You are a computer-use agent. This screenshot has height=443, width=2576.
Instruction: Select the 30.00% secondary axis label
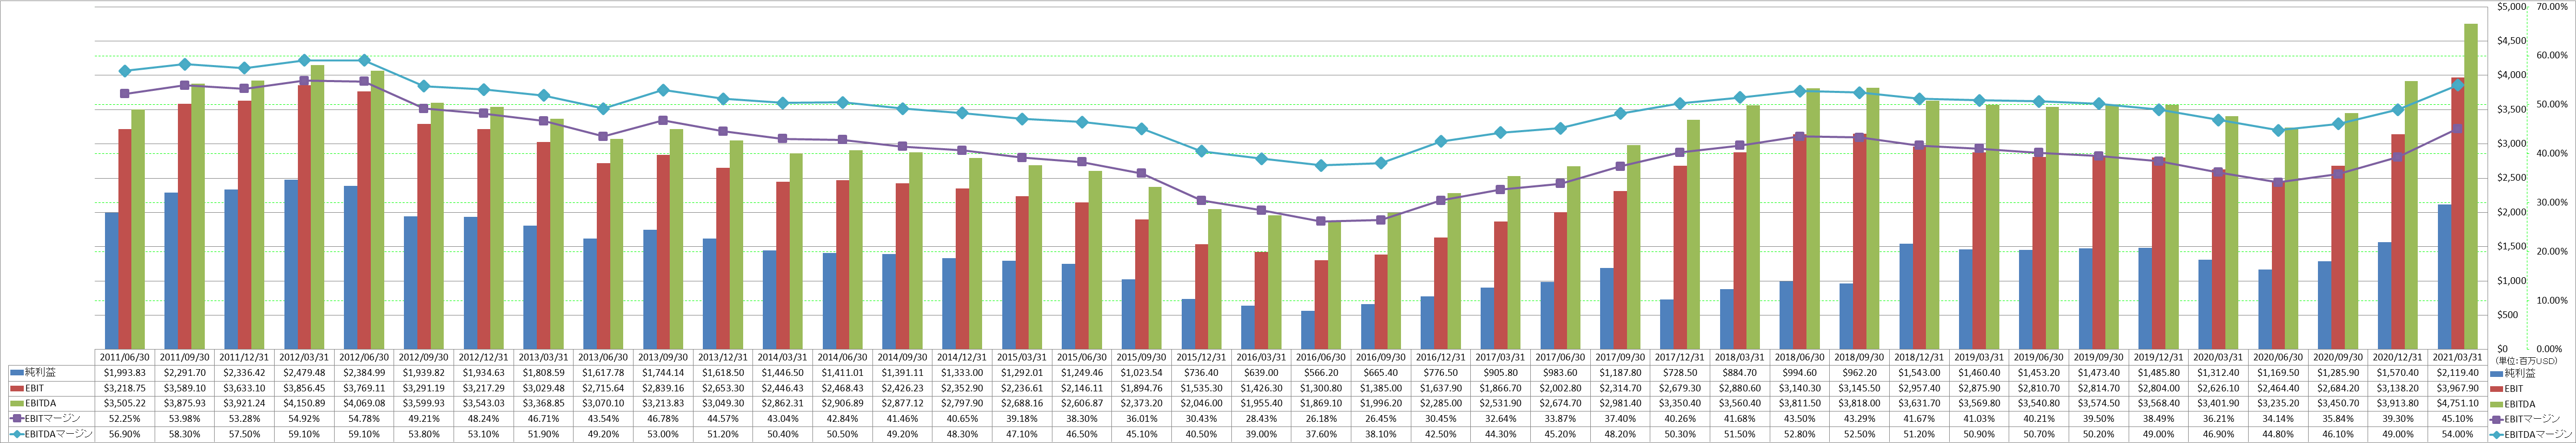(x=2552, y=202)
